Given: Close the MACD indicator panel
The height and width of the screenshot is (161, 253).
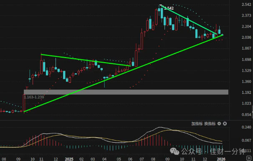Looking at the screenshot, I should 225,123.
